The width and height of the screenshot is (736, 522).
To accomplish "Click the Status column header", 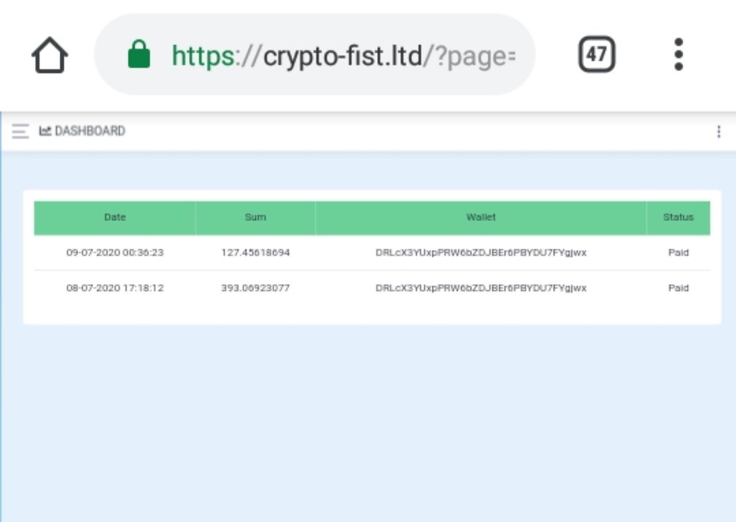I will 678,217.
